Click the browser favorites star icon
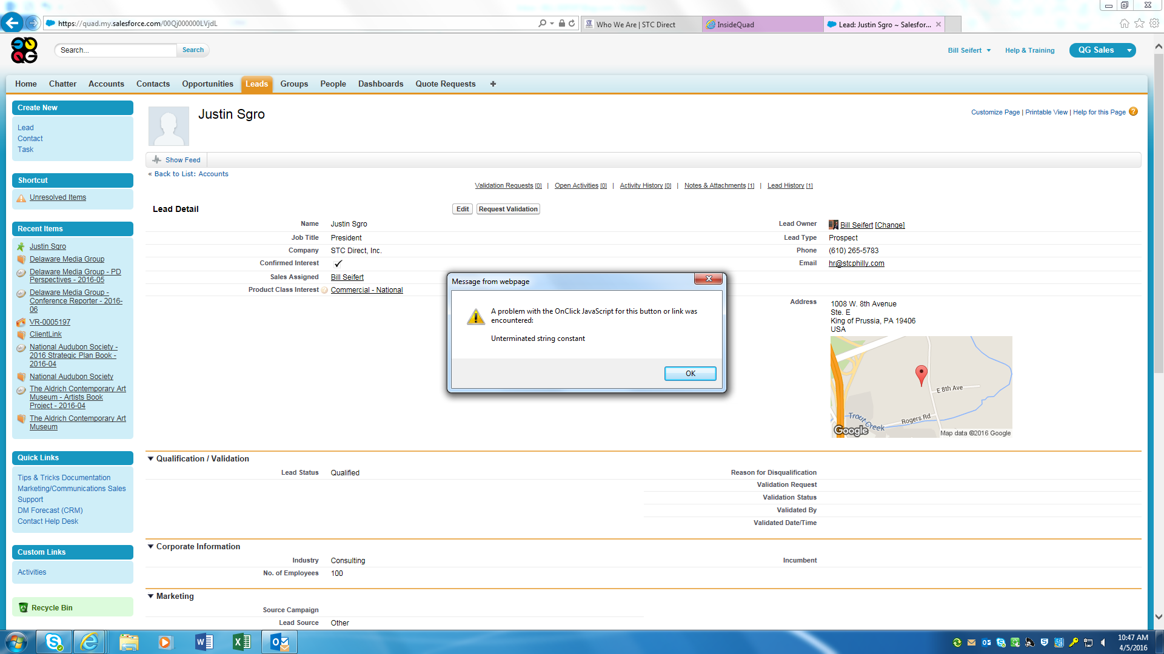Image resolution: width=1164 pixels, height=654 pixels. click(x=1139, y=24)
